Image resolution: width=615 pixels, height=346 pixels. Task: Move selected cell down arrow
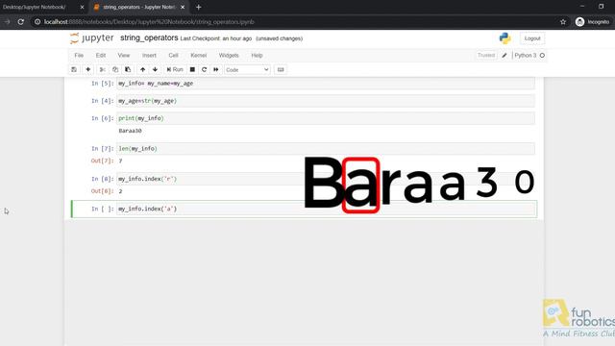point(156,69)
